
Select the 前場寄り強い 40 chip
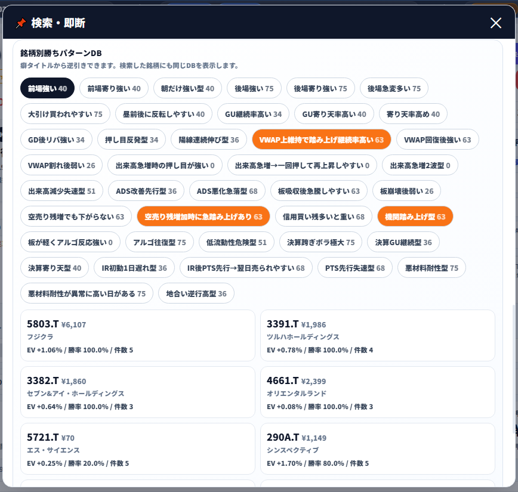114,88
